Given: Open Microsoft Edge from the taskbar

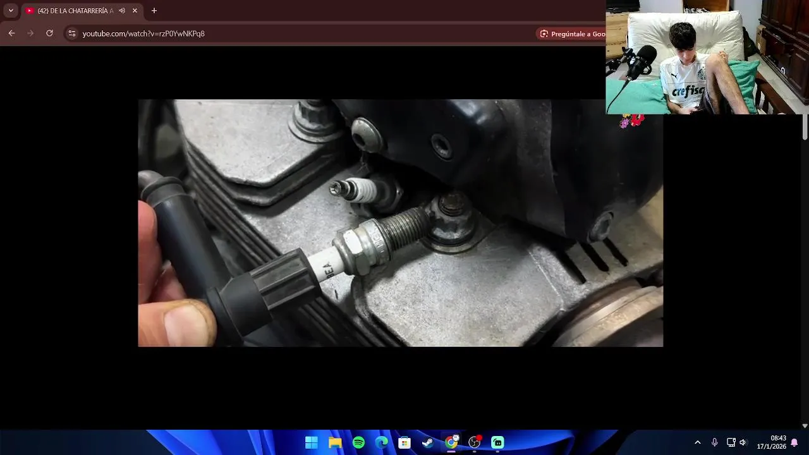Looking at the screenshot, I should point(381,443).
